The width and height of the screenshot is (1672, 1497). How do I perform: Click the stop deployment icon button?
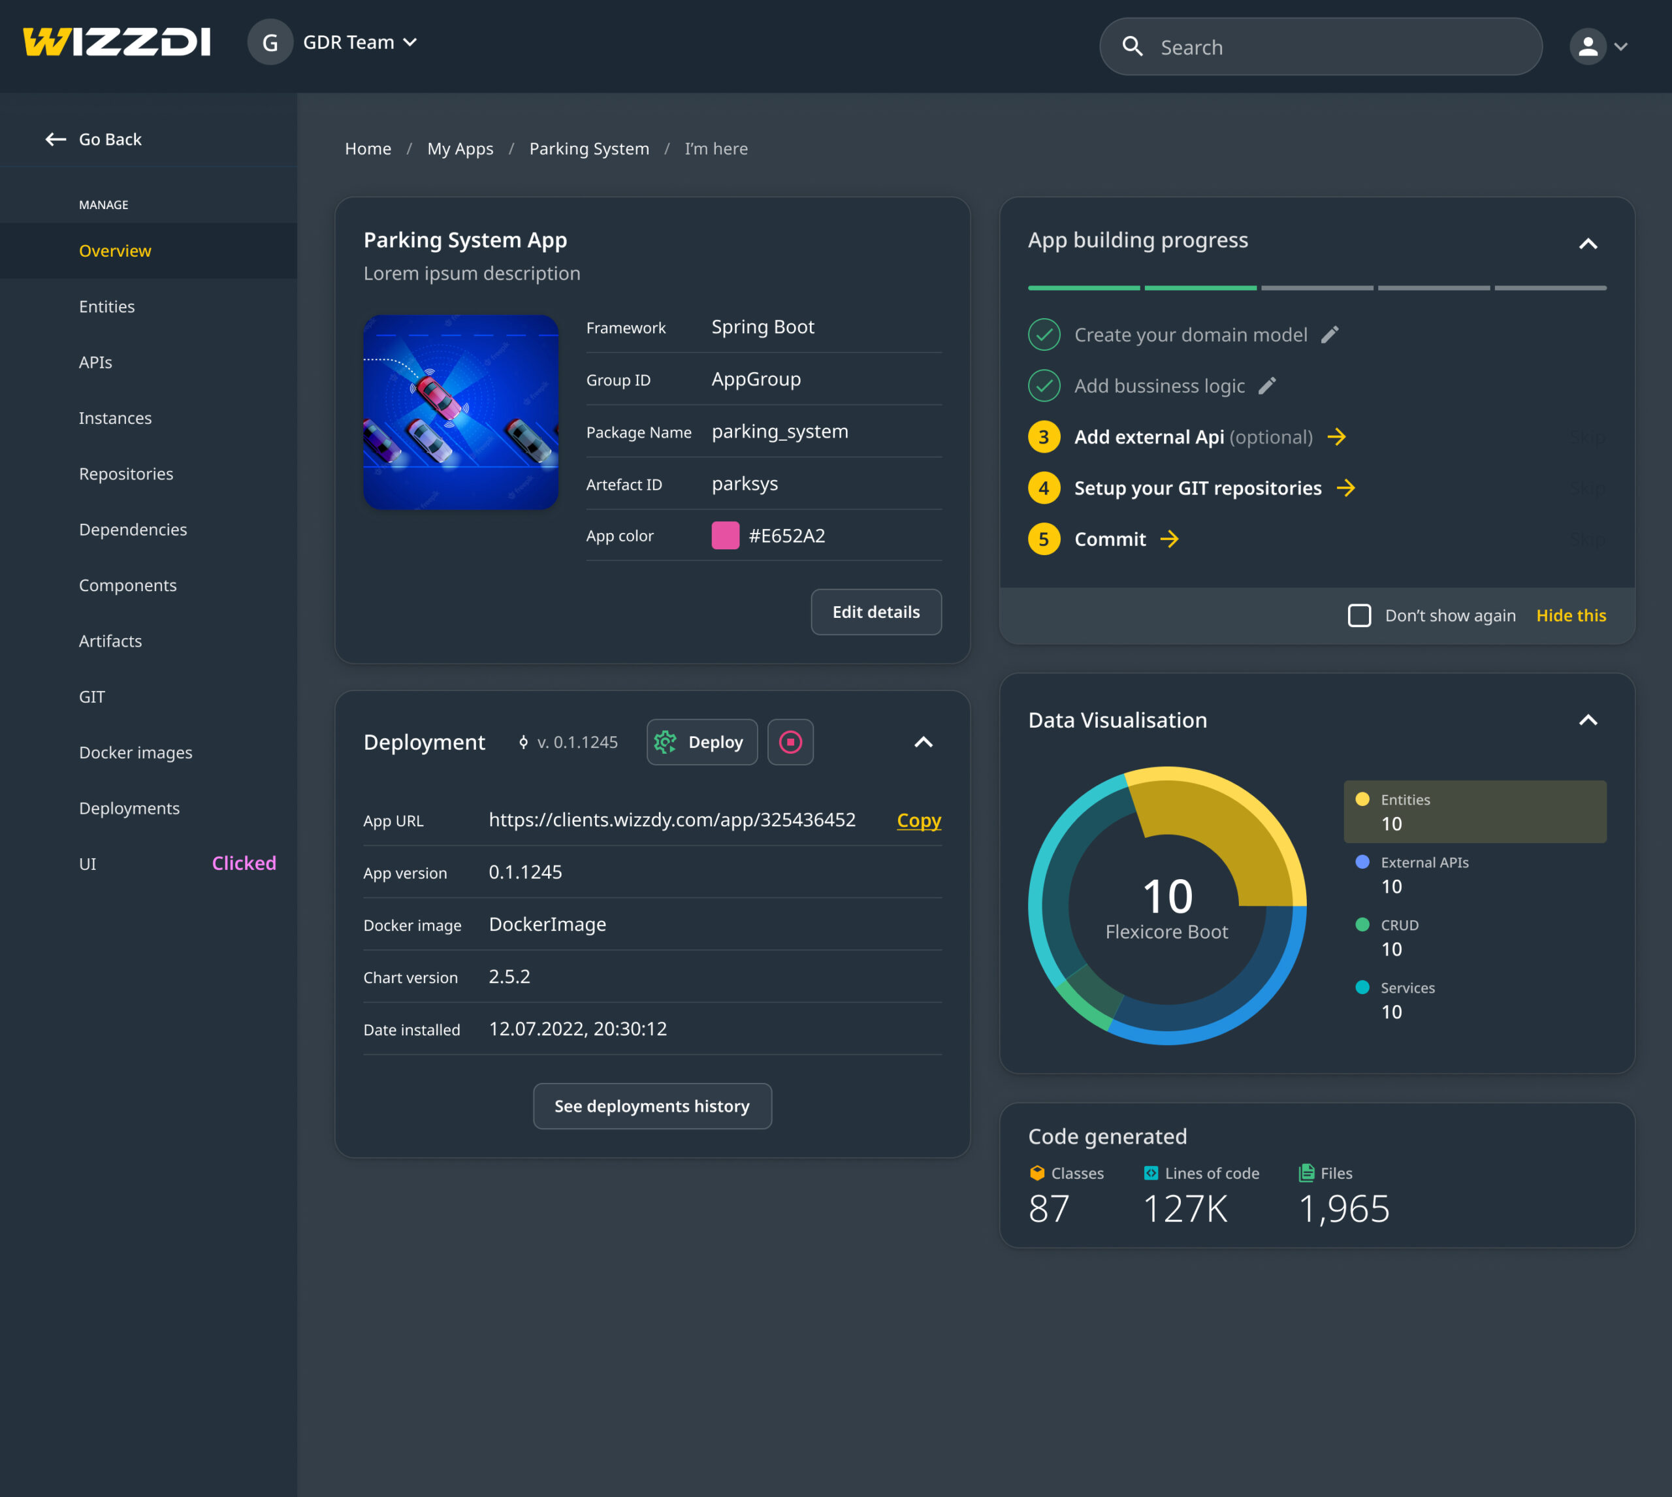click(x=790, y=742)
